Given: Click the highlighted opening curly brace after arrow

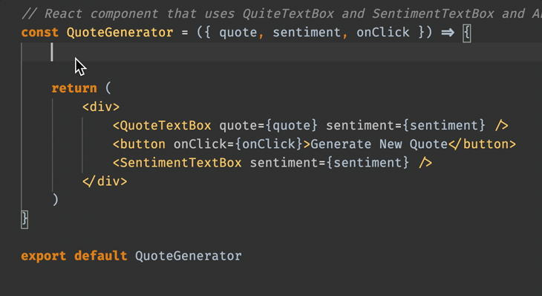Looking at the screenshot, I should [467, 33].
